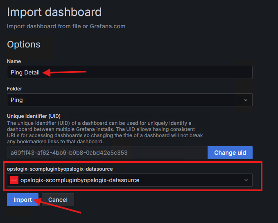The height and width of the screenshot is (223, 278).
Task: Click the UID value text field
Action: (x=107, y=153)
